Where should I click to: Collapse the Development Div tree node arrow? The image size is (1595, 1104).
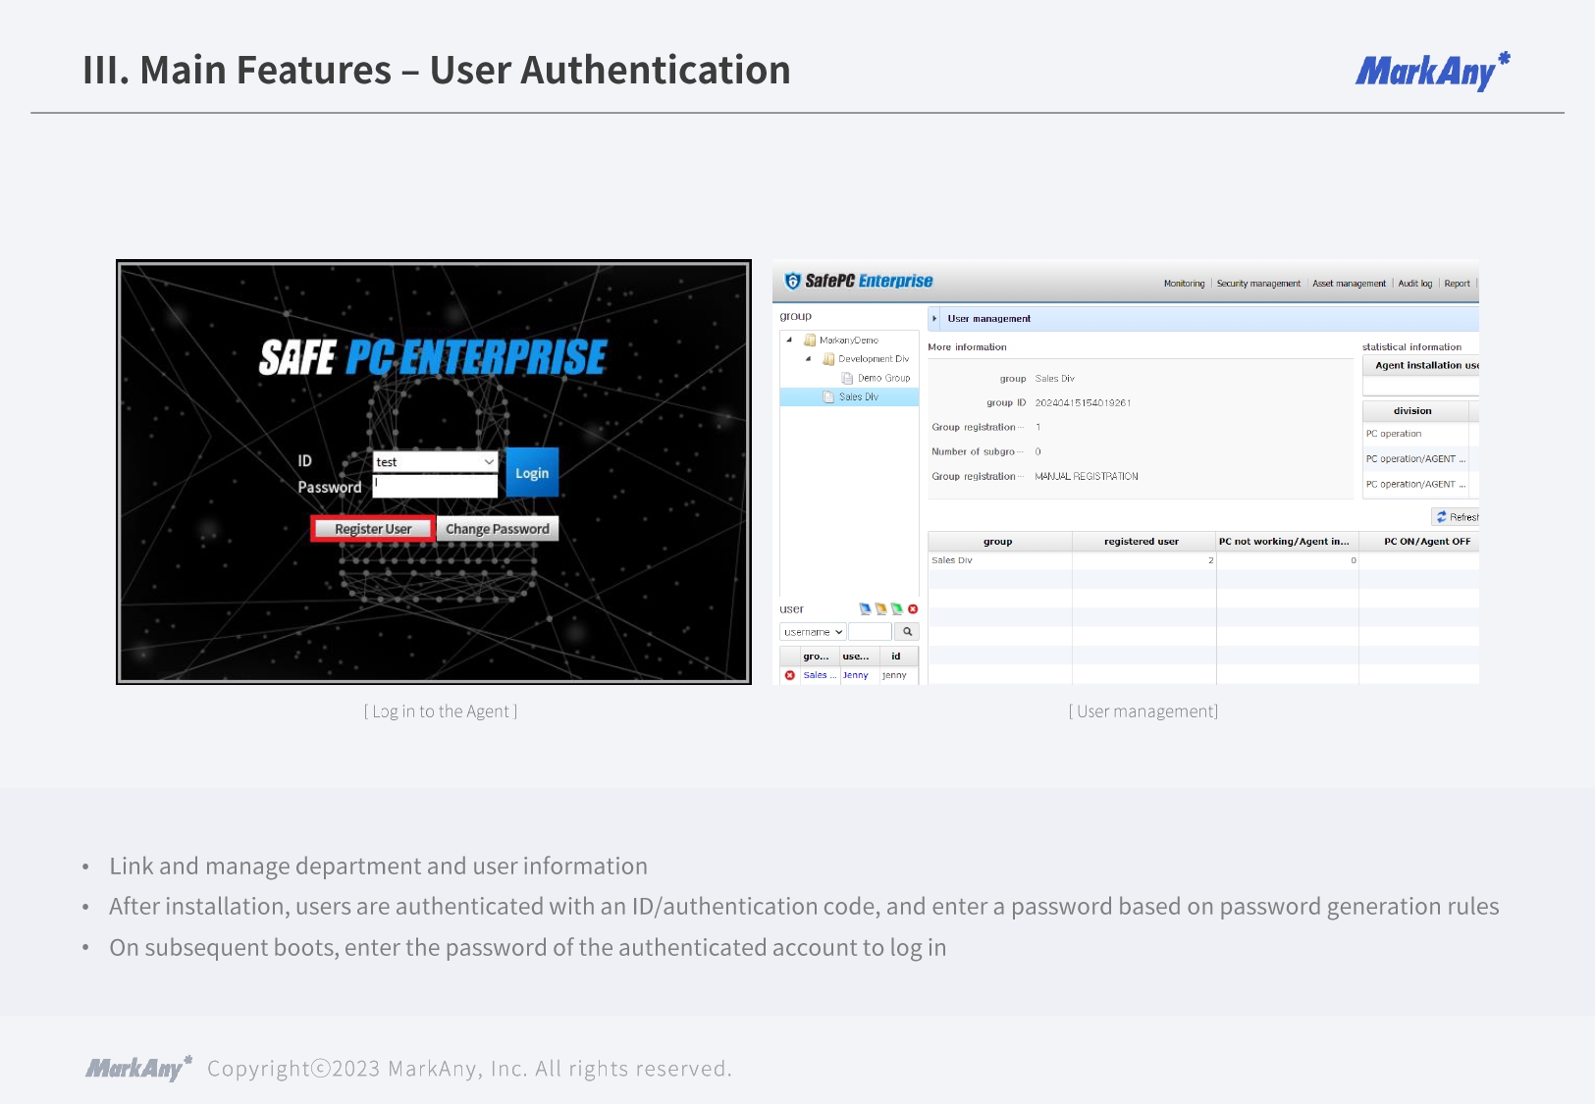point(808,359)
